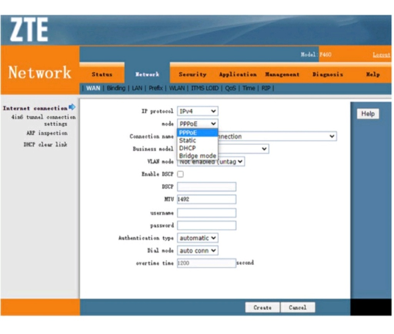
Task: Click the password input field
Action: pyautogui.click(x=207, y=225)
